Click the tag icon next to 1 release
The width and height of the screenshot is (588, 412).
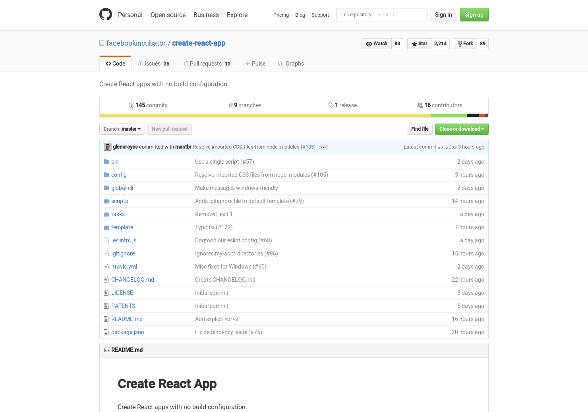[x=331, y=105]
